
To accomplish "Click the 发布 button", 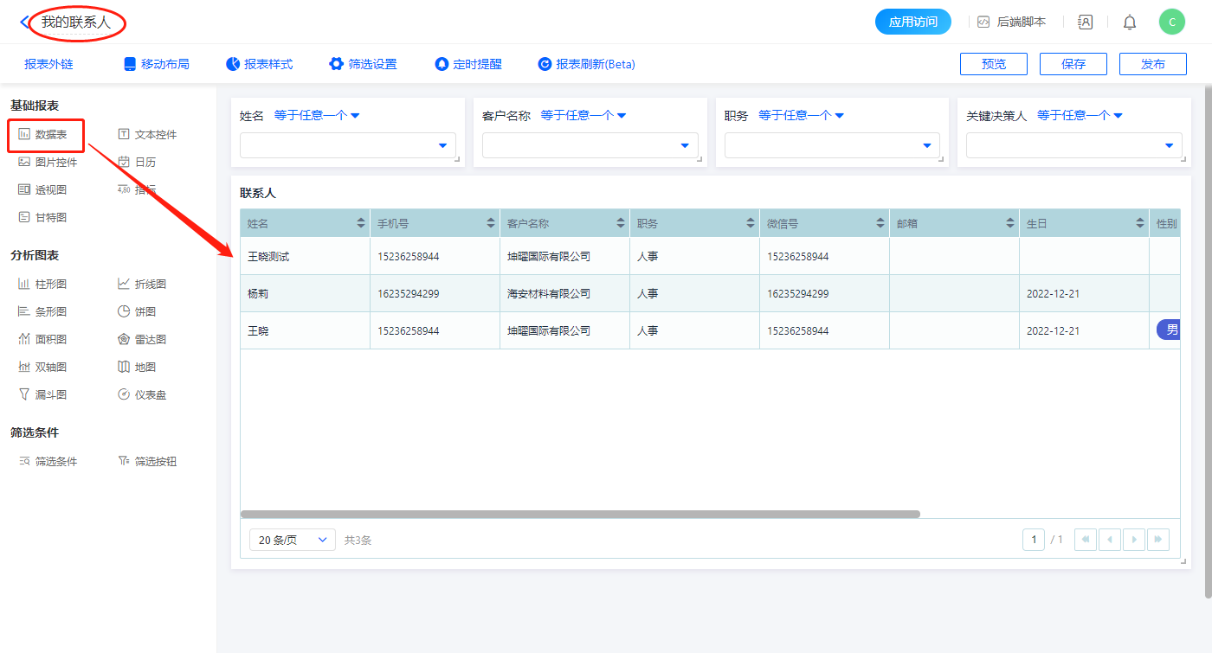I will [1152, 64].
